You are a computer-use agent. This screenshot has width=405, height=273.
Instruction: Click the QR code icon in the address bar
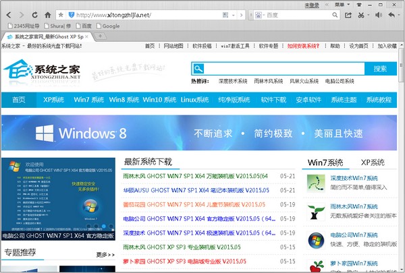click(x=225, y=15)
